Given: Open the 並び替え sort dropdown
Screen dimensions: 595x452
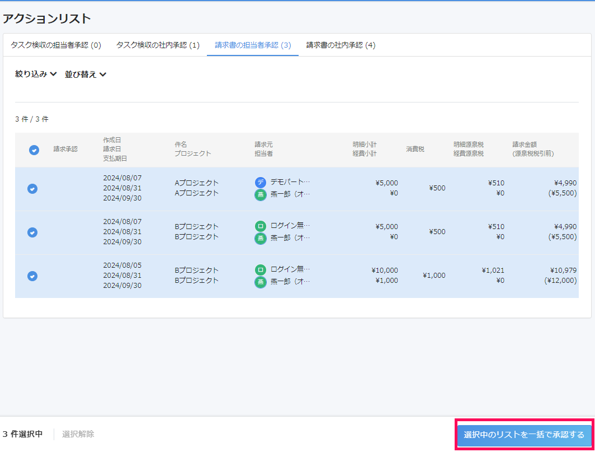Looking at the screenshot, I should pyautogui.click(x=86, y=74).
